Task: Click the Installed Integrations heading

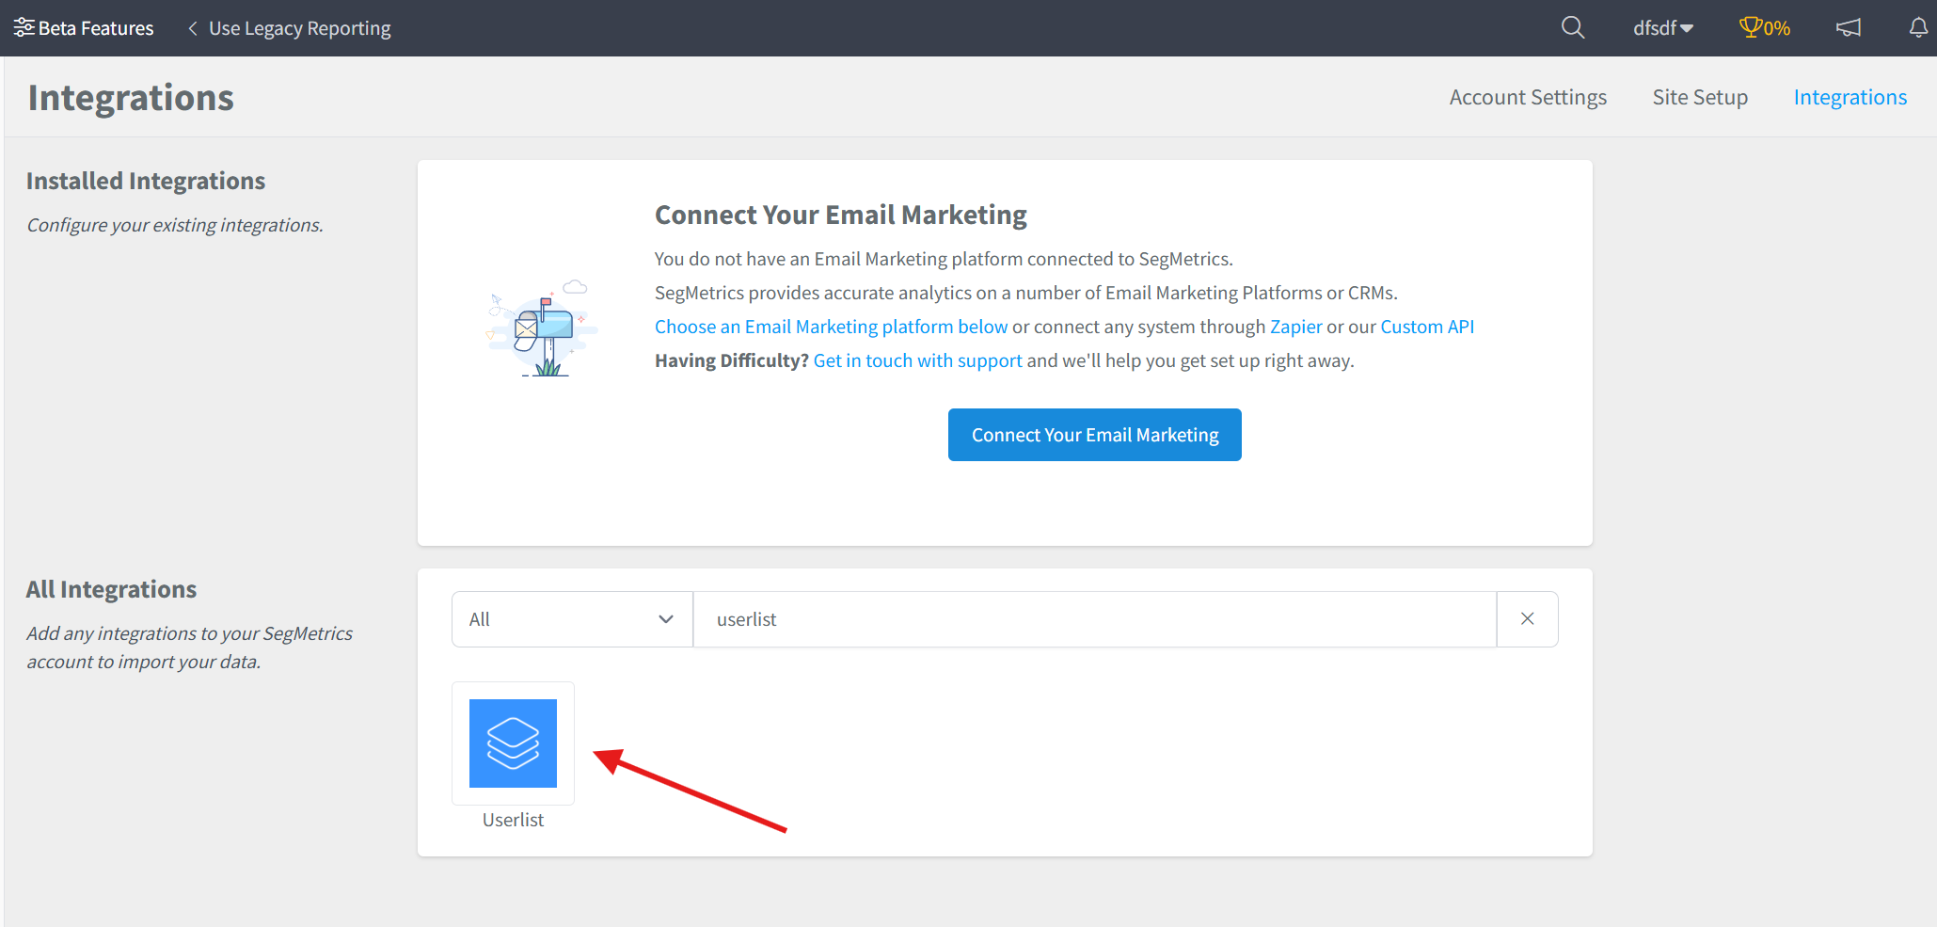Action: [x=146, y=181]
